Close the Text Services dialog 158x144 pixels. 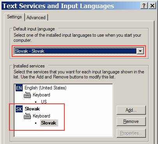152,6
